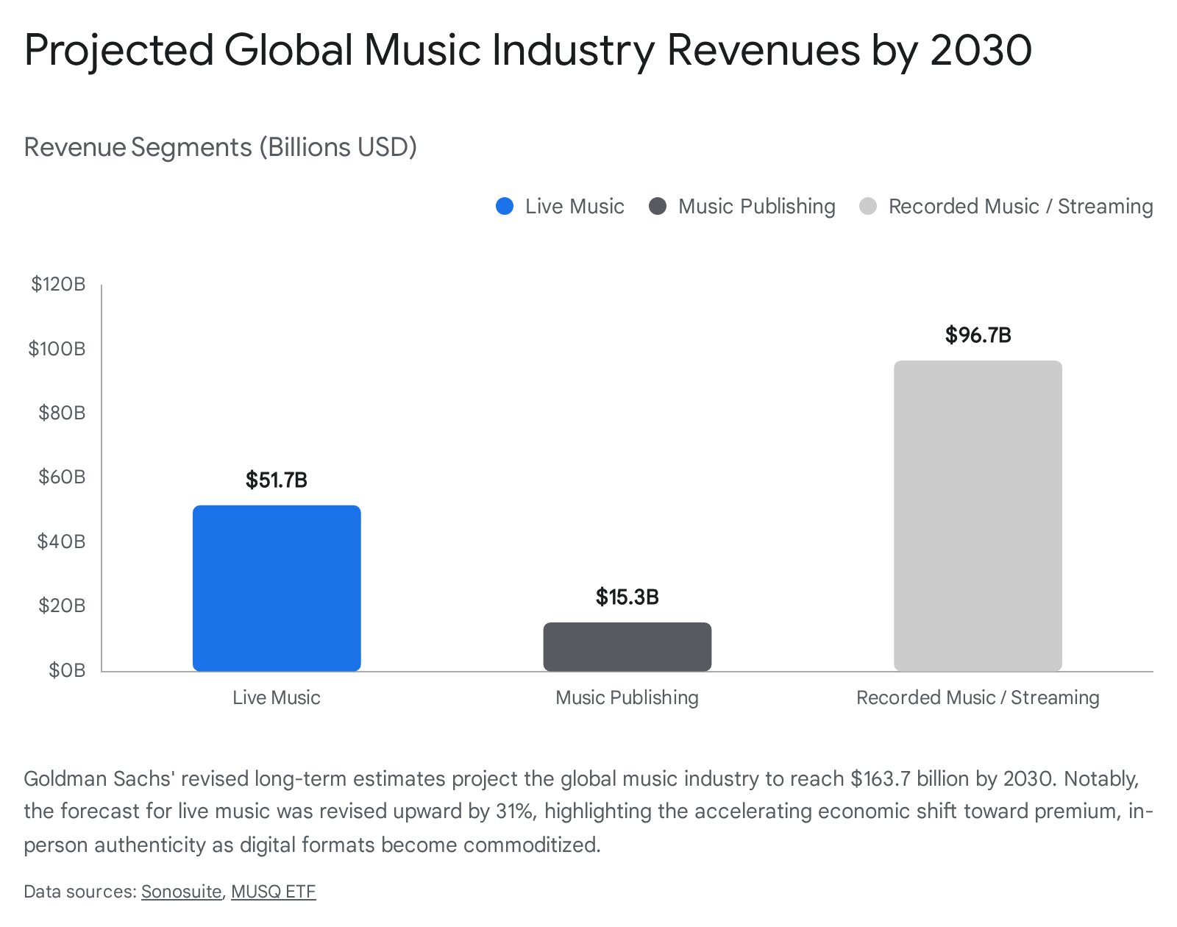The image size is (1177, 927).
Task: Click the $40B y-axis tick label
Action: (61, 541)
